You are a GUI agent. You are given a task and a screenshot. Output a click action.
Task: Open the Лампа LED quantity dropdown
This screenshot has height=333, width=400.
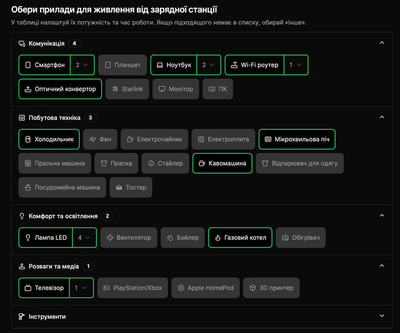[x=85, y=237]
